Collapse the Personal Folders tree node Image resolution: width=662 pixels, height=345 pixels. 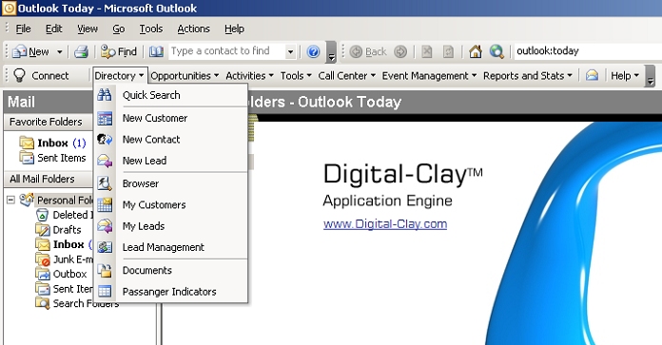click(11, 200)
